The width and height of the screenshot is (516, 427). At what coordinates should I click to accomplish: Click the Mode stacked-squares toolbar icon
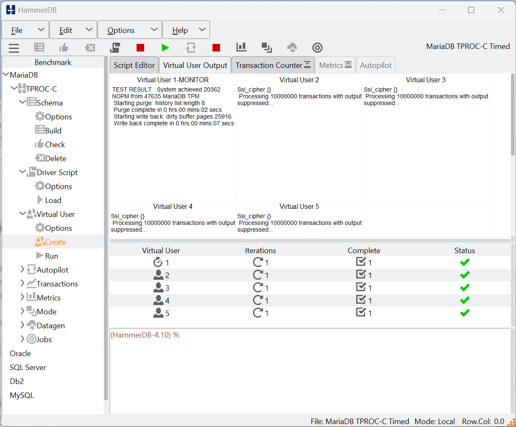pos(267,48)
